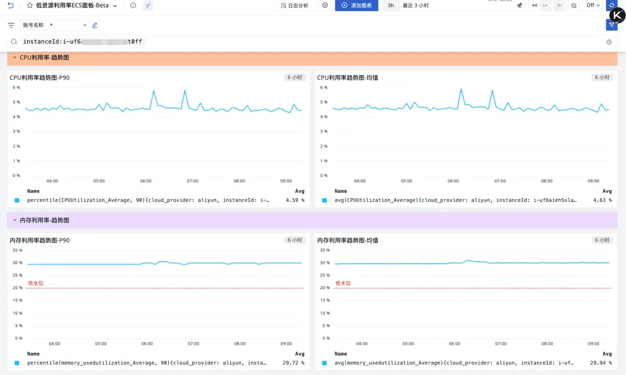Click the zoom out time icon
Image resolution: width=626 pixels, height=375 pixels.
tap(574, 6)
